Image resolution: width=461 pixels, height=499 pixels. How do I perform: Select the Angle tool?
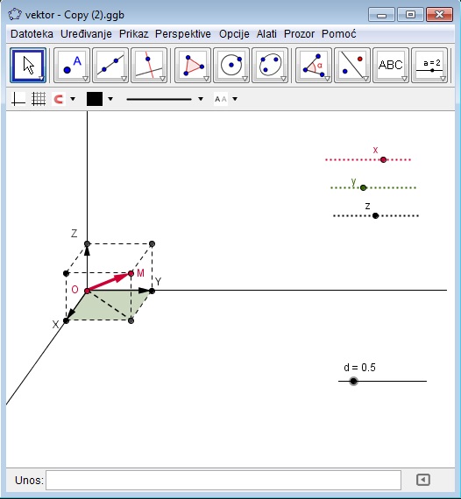[x=314, y=66]
